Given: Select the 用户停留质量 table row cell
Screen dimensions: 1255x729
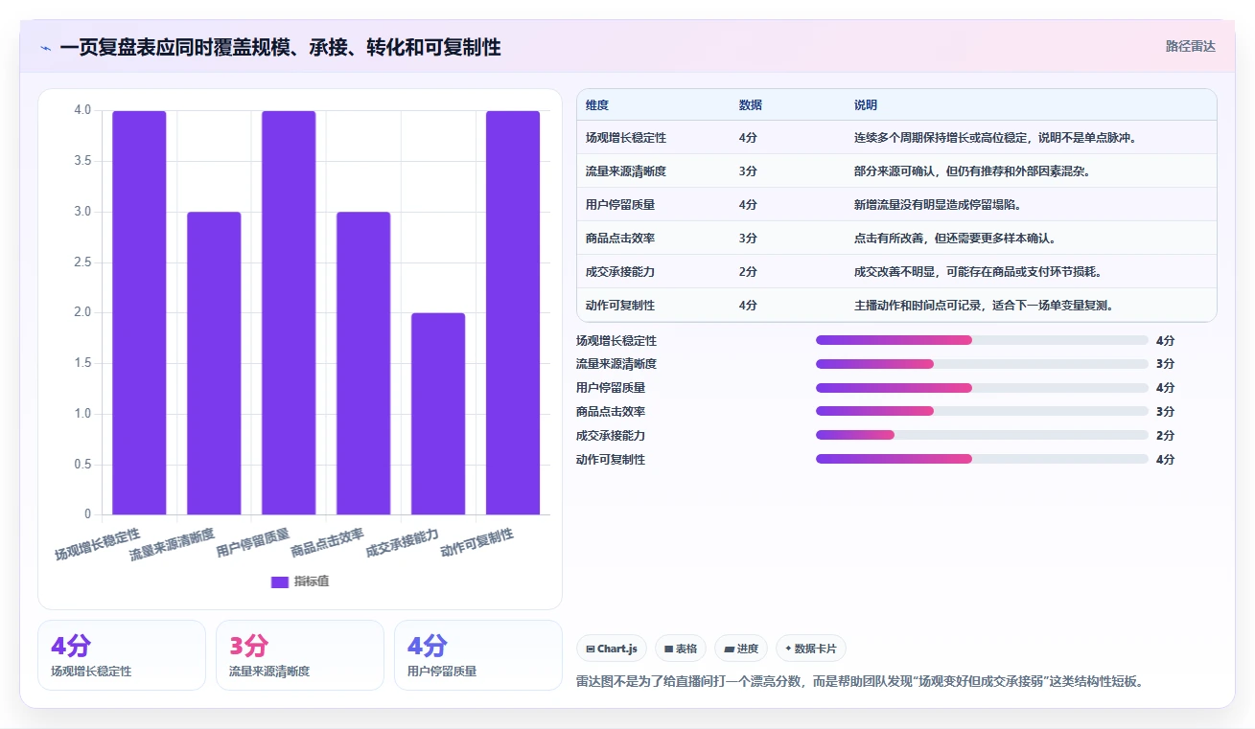Looking at the screenshot, I should [x=620, y=205].
